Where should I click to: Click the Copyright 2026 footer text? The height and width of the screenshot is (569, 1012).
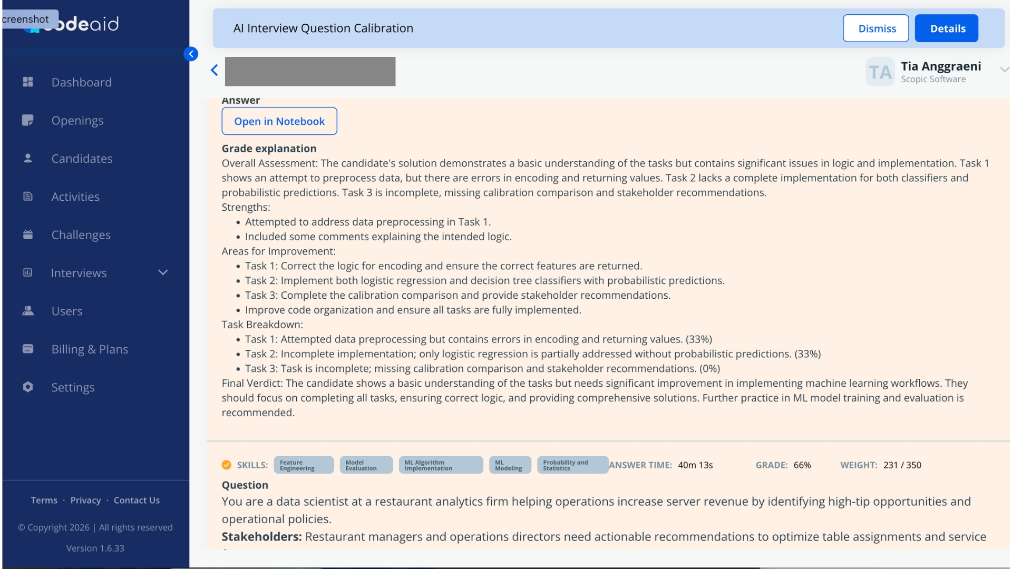click(95, 527)
